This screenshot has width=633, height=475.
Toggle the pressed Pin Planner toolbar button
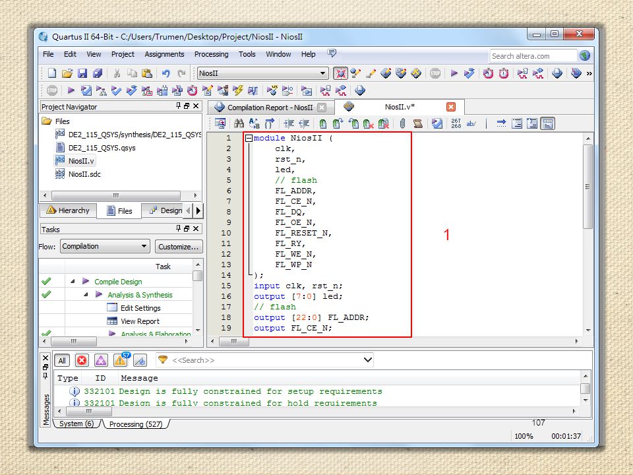340,73
